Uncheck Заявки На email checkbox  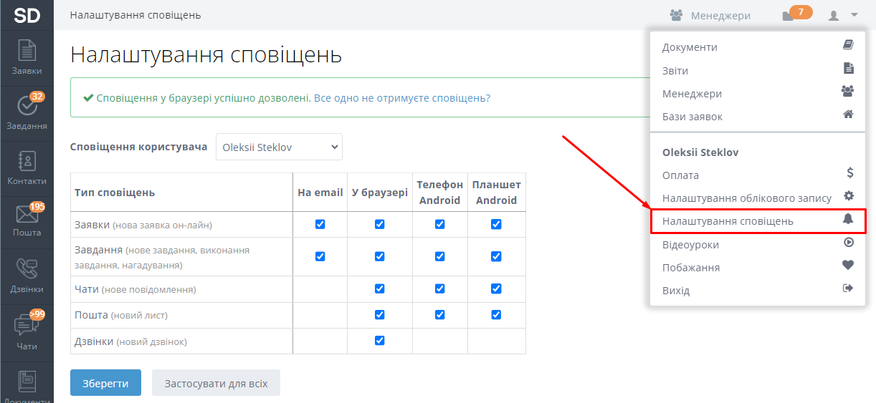[320, 224]
